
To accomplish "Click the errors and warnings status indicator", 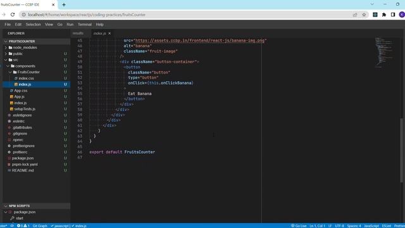I will click(x=23, y=225).
